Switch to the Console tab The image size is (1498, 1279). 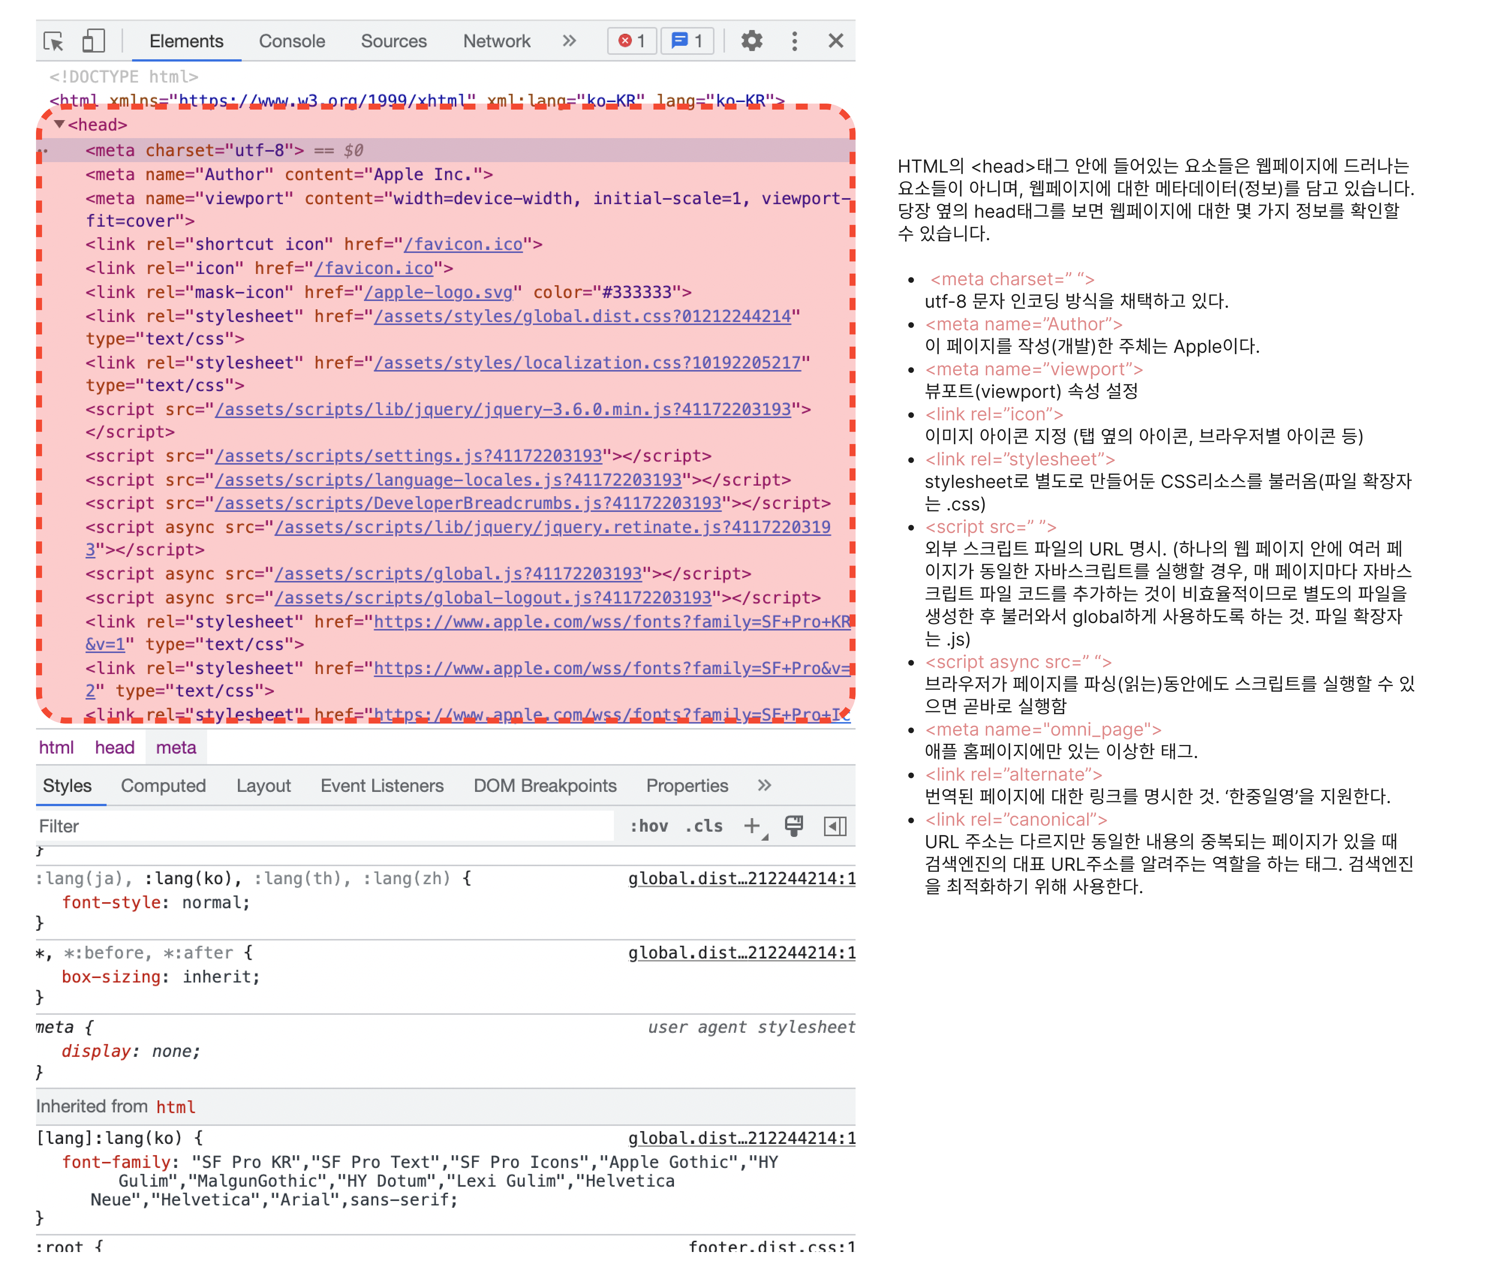click(291, 41)
